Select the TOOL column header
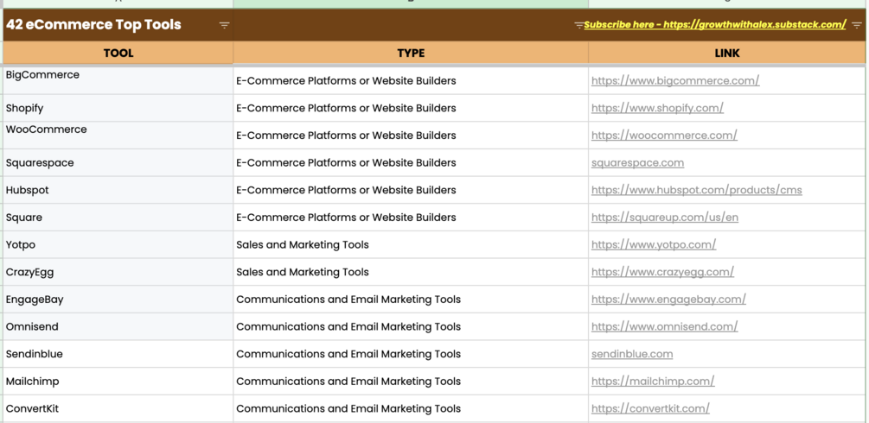 tap(118, 54)
